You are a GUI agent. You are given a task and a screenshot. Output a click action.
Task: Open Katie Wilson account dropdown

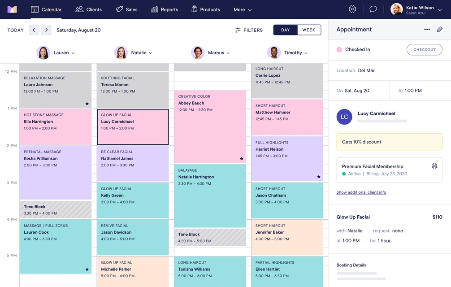(x=439, y=10)
